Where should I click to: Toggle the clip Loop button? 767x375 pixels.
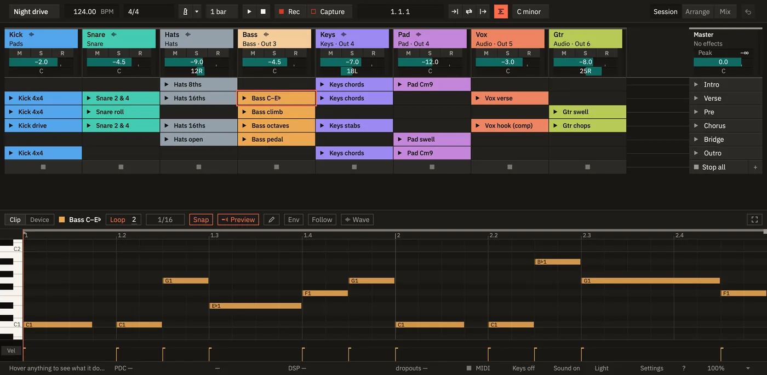click(x=117, y=220)
